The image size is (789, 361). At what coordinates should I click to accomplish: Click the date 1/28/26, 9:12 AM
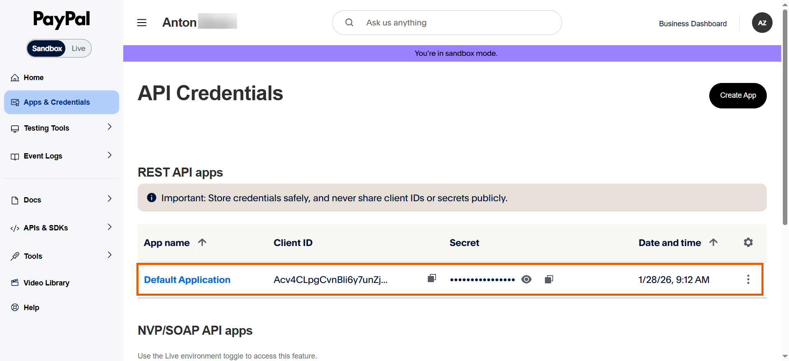click(674, 280)
